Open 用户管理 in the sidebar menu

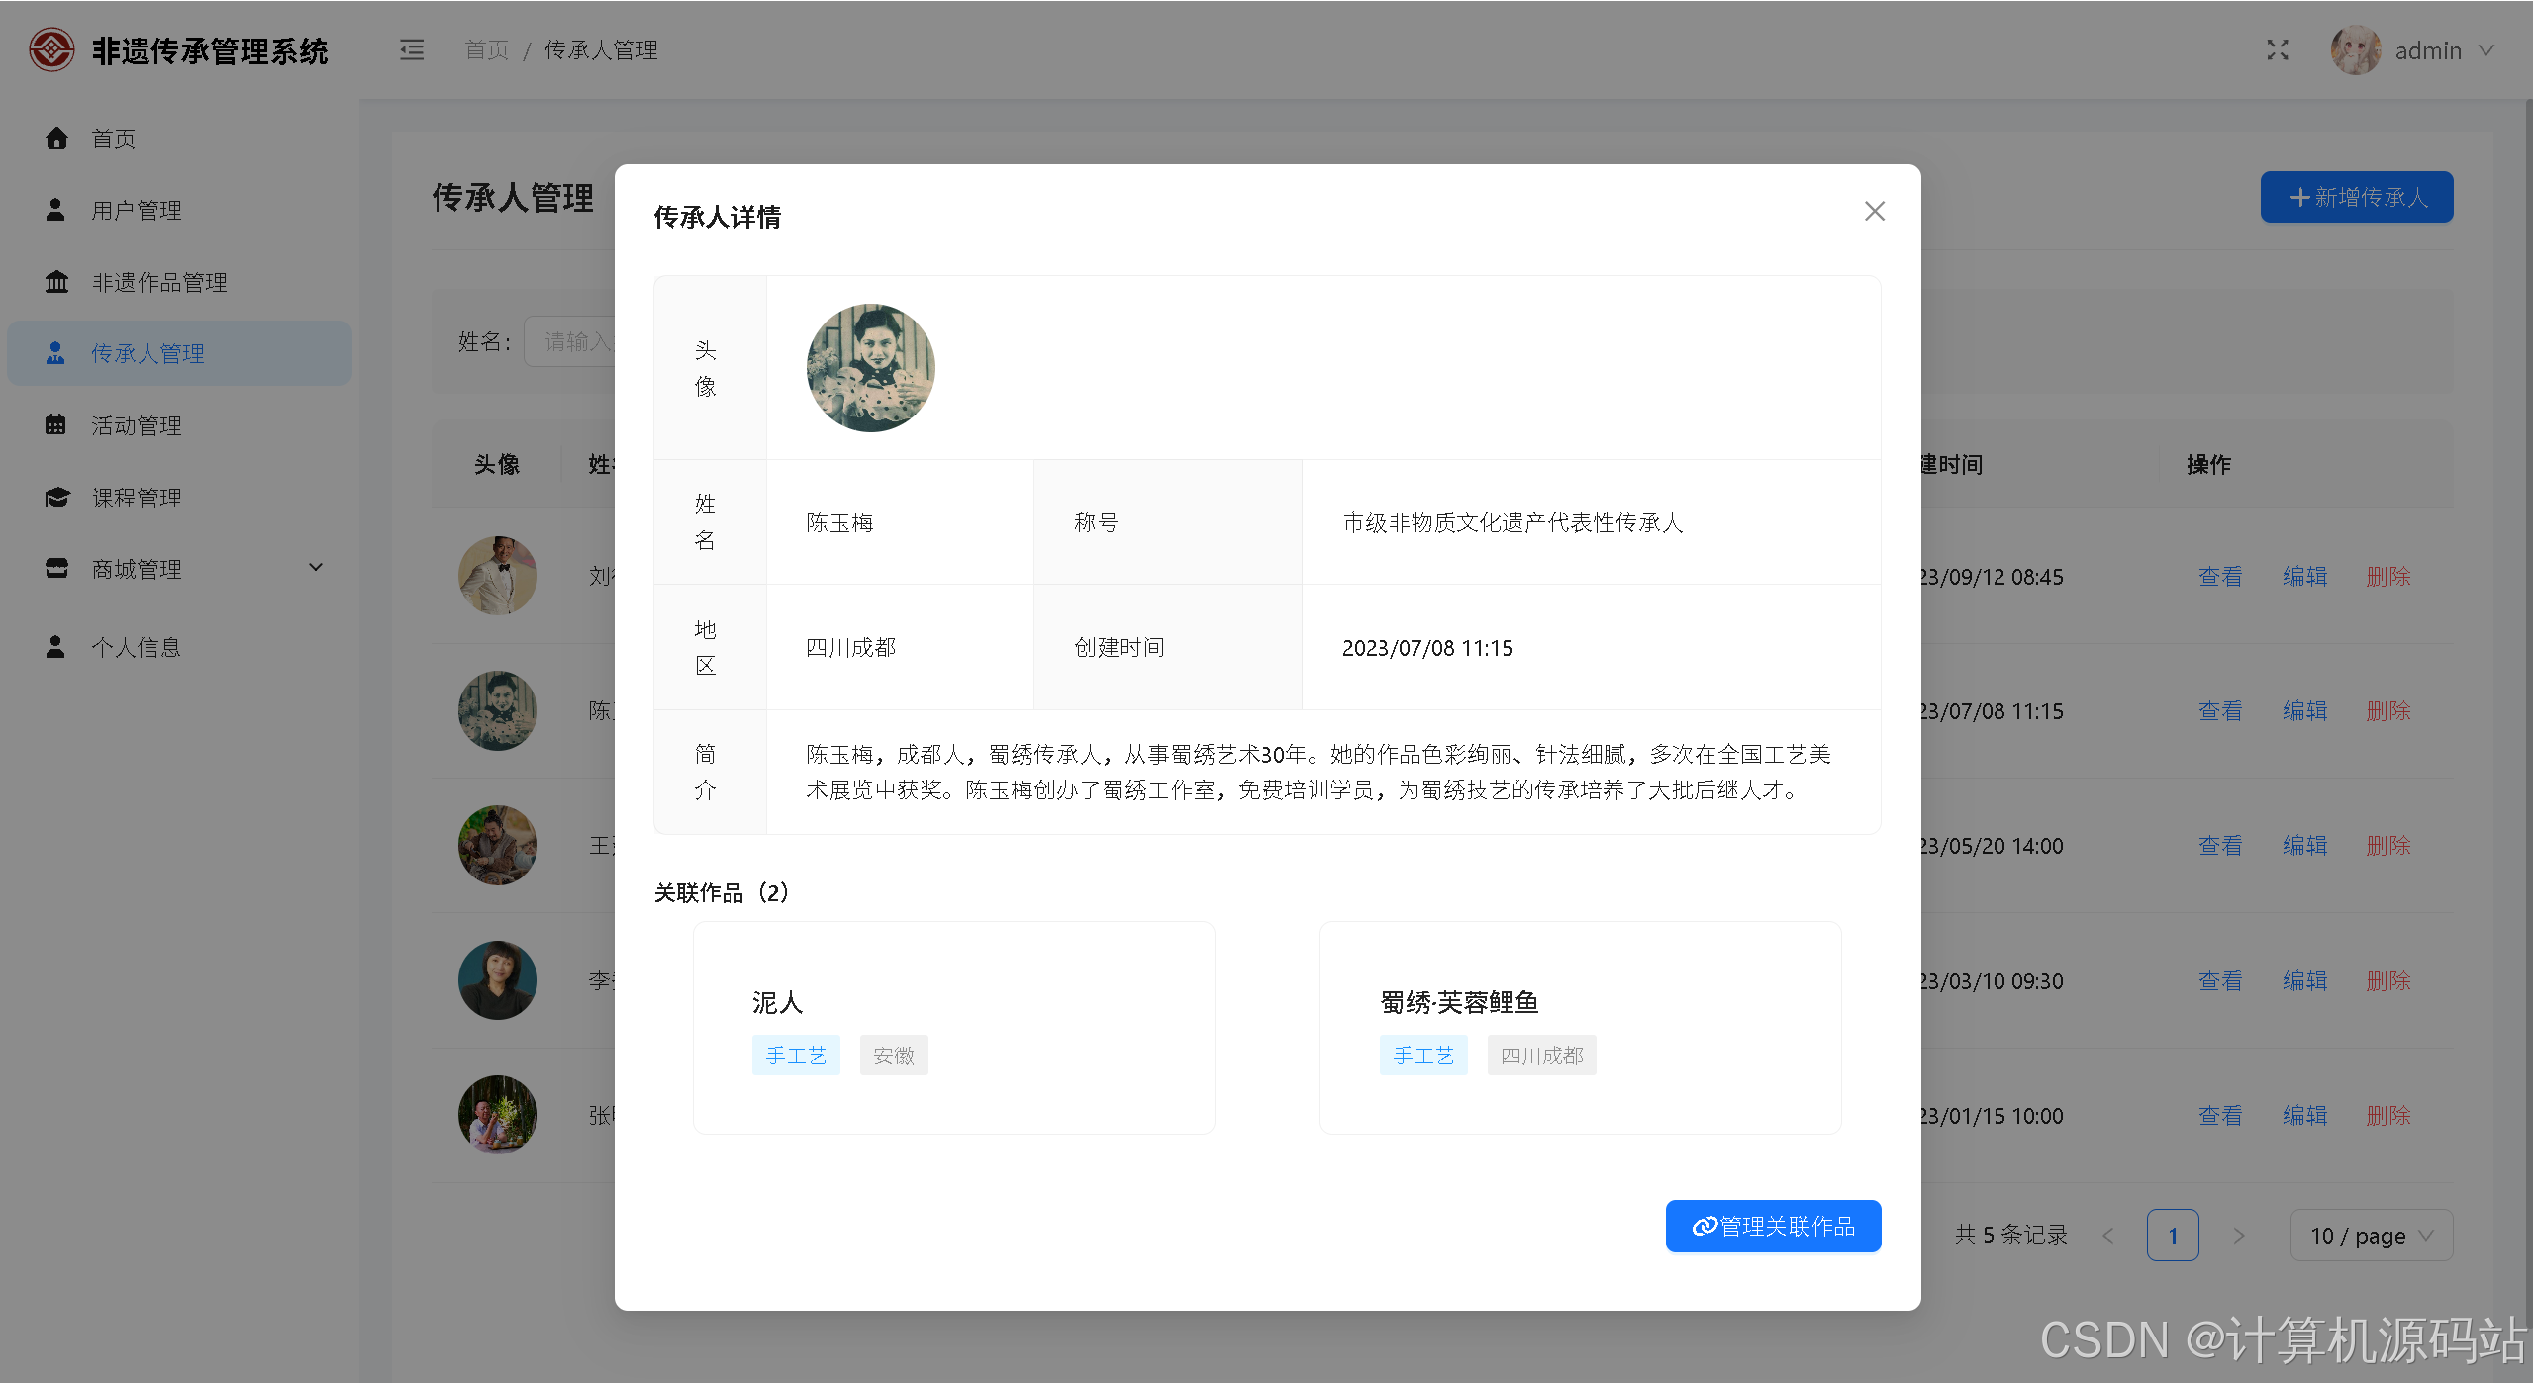click(x=136, y=210)
